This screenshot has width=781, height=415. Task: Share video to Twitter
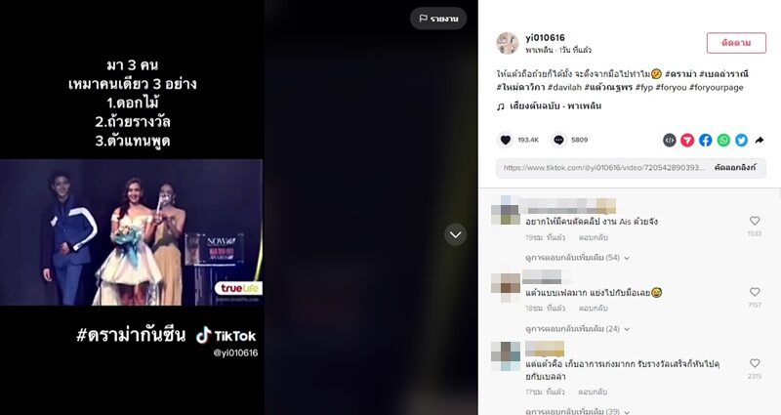pyautogui.click(x=741, y=141)
